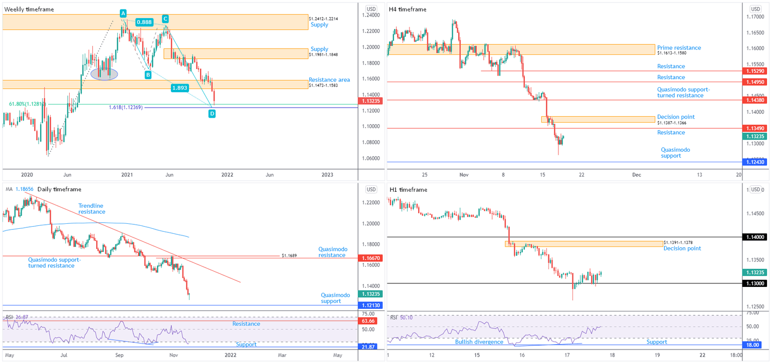Click the "$1.1391-1.1378" range text on H1 chart
Screen dimensions: 770x364
point(678,242)
